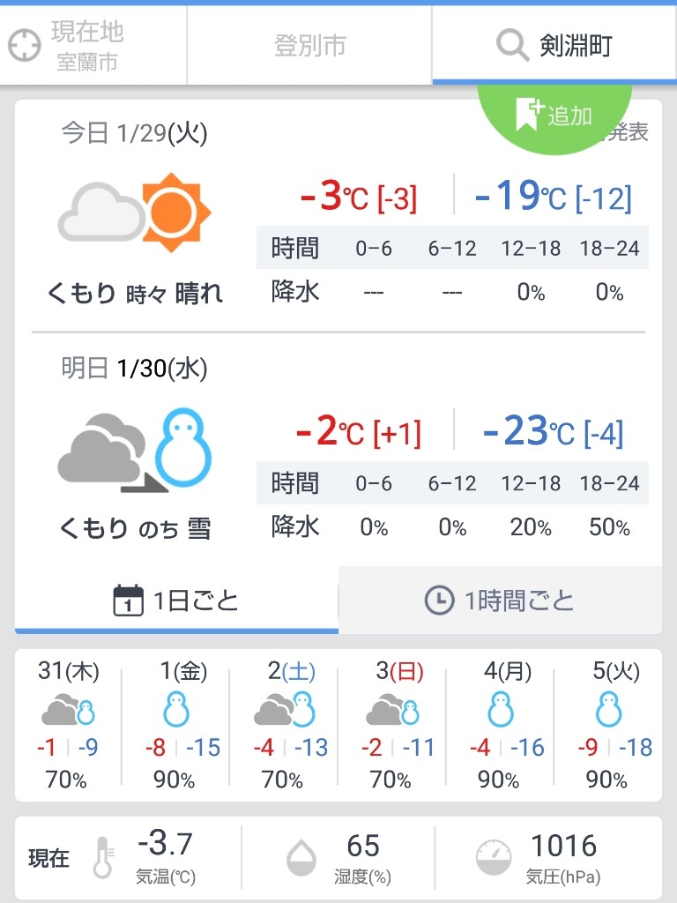Switch to the 1時間ごと tab
The height and width of the screenshot is (903, 677).
(x=500, y=600)
